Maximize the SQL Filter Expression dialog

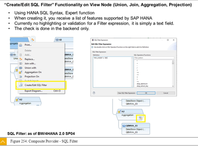click(x=168, y=40)
